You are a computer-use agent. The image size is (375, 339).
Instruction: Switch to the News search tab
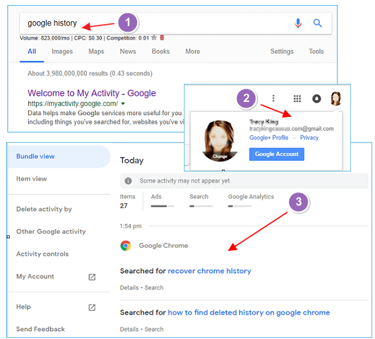click(x=127, y=51)
